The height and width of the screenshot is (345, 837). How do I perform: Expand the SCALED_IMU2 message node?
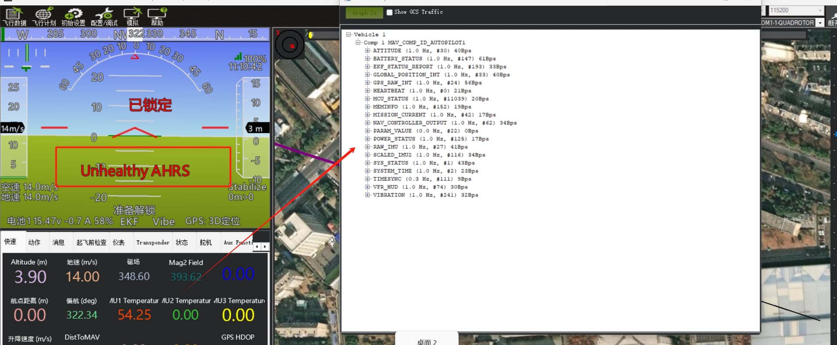tap(367, 155)
